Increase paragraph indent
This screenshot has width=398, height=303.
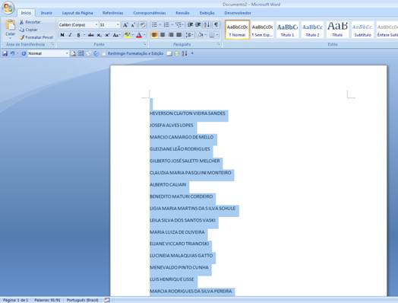coord(198,24)
